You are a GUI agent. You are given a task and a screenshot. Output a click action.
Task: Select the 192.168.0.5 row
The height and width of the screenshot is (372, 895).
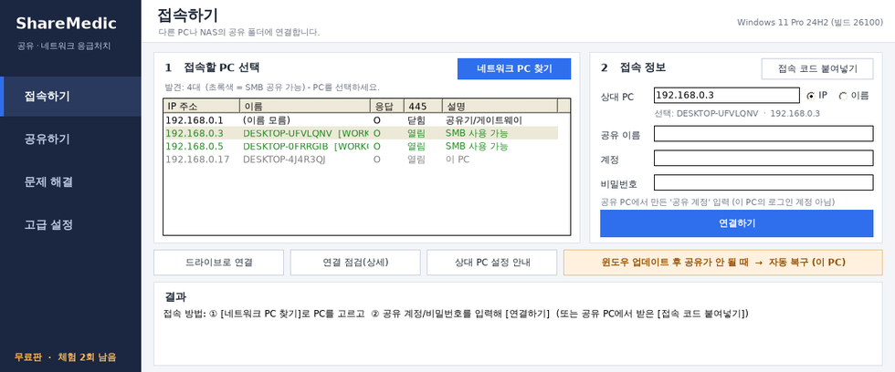click(361, 147)
